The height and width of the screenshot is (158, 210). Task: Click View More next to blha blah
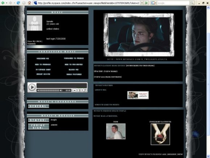[110, 71]
